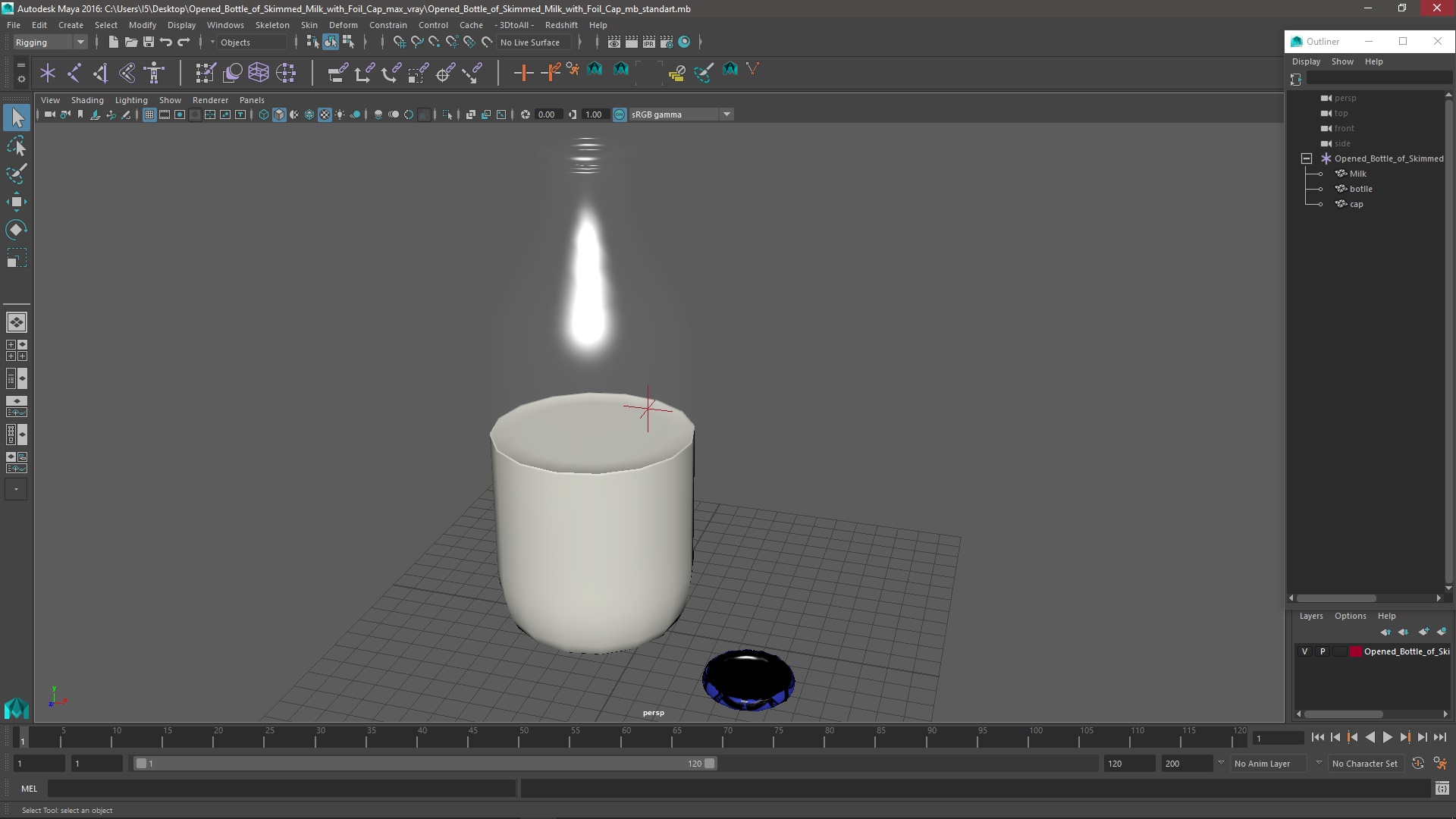
Task: Open the viewport Lighting menu
Action: pyautogui.click(x=131, y=100)
